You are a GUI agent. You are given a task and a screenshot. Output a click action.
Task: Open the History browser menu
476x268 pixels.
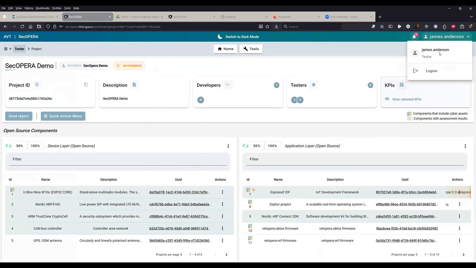29,8
